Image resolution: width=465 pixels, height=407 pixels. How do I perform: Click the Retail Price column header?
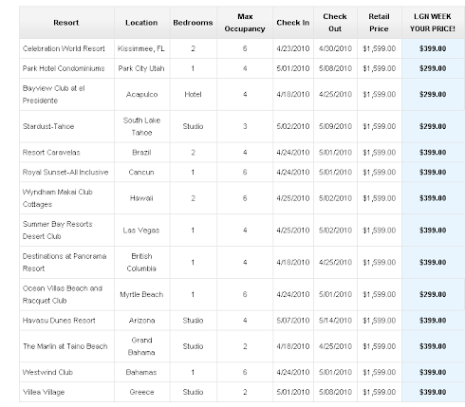[x=379, y=23]
